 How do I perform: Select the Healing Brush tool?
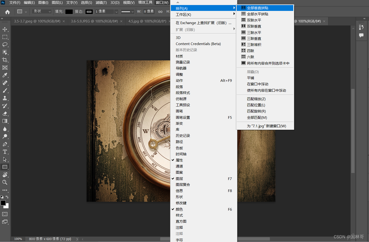point(5,83)
